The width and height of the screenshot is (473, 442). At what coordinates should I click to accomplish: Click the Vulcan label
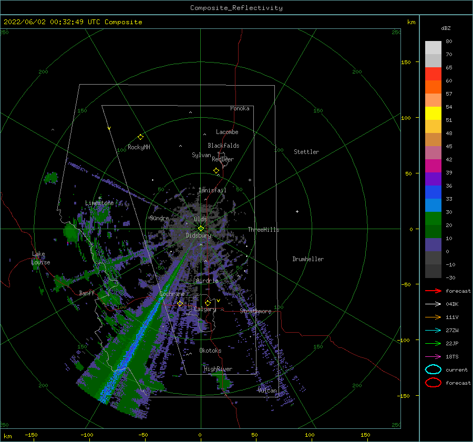pos(268,390)
